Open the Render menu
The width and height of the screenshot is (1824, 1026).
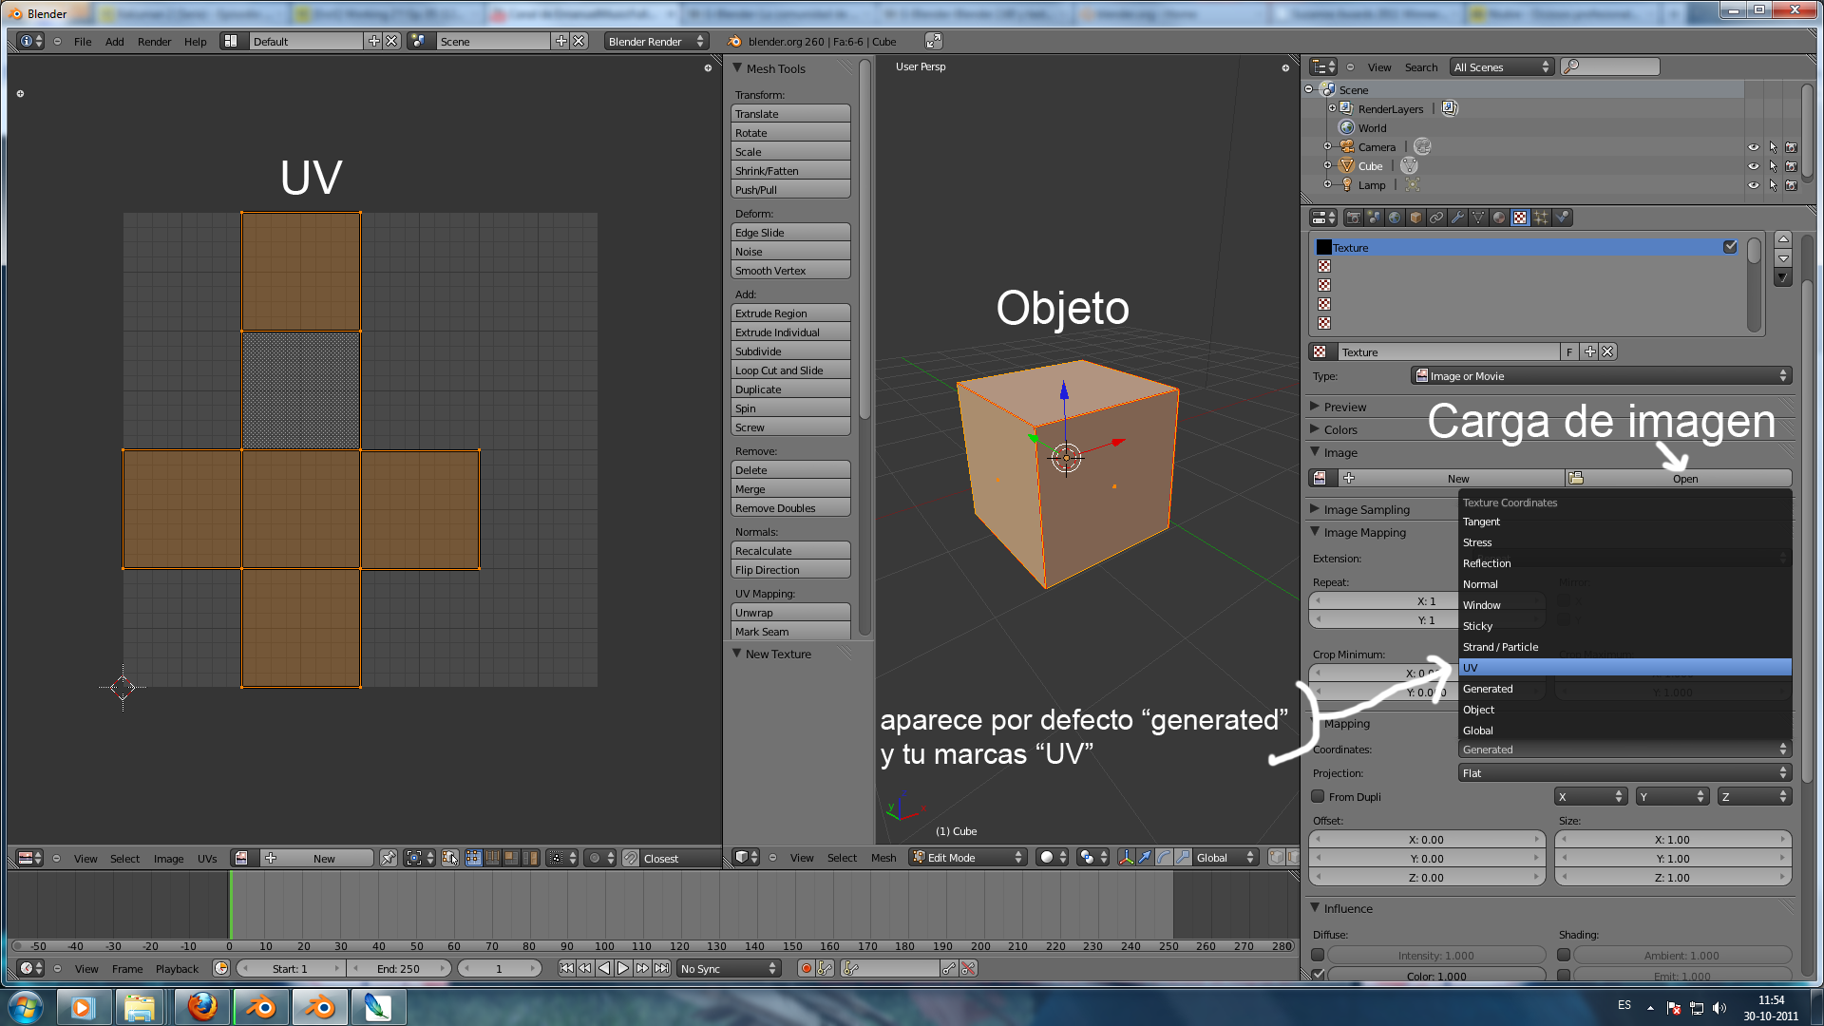[154, 41]
